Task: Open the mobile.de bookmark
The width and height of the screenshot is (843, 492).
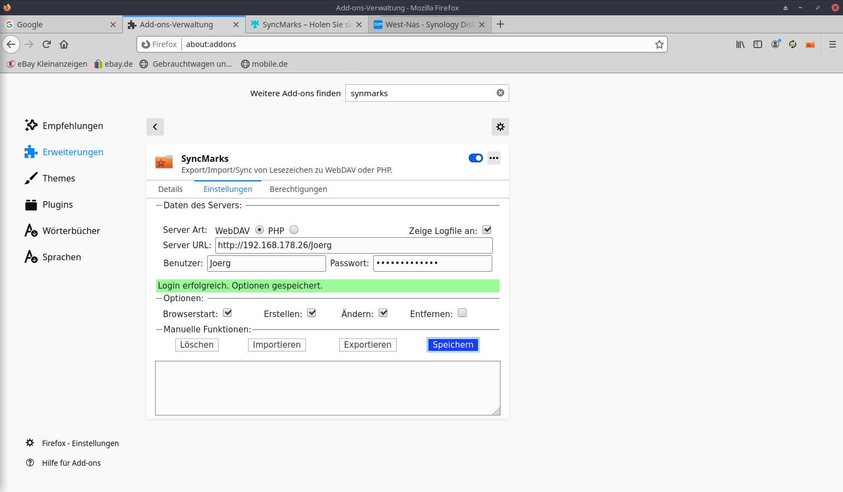Action: (x=264, y=64)
